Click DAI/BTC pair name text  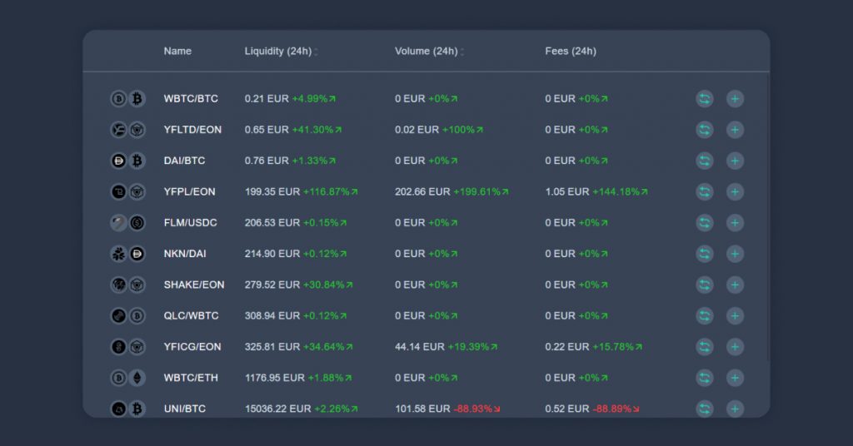click(184, 161)
